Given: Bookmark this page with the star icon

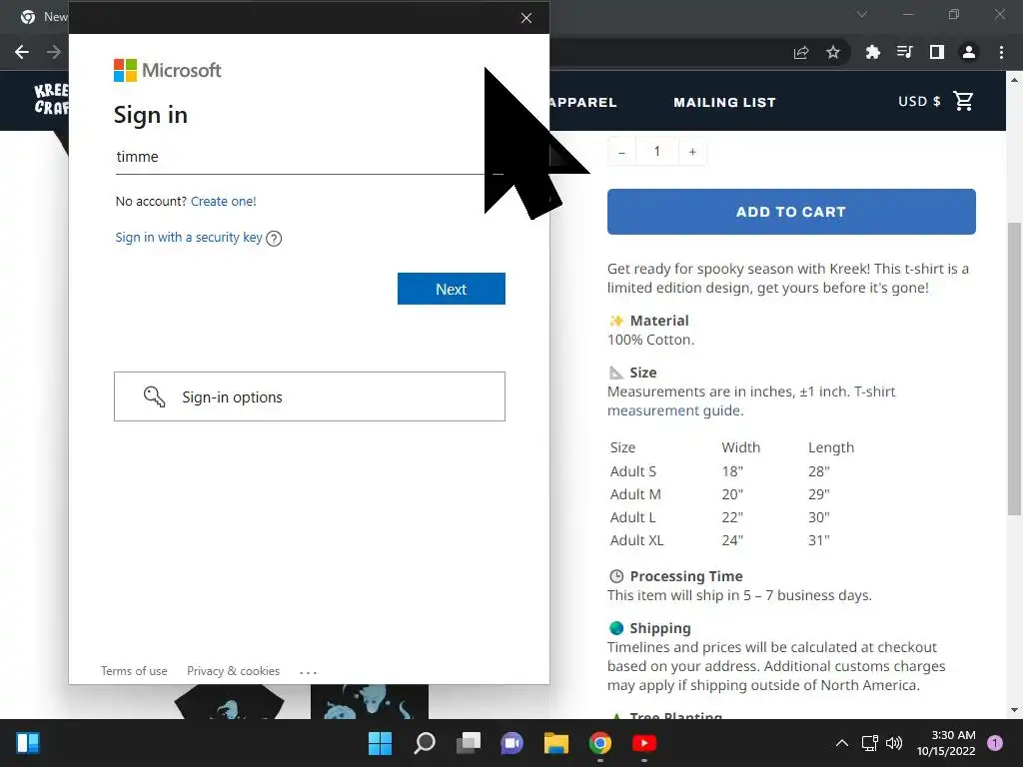Looking at the screenshot, I should tap(833, 52).
